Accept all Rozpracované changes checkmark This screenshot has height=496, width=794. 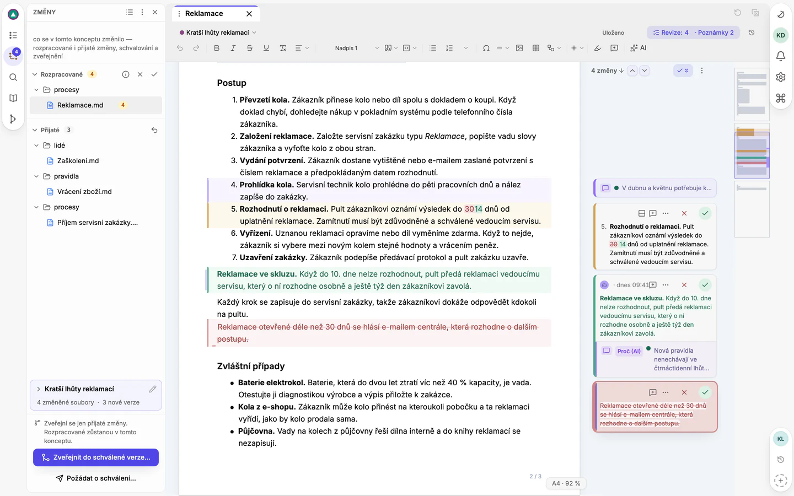pyautogui.click(x=154, y=74)
